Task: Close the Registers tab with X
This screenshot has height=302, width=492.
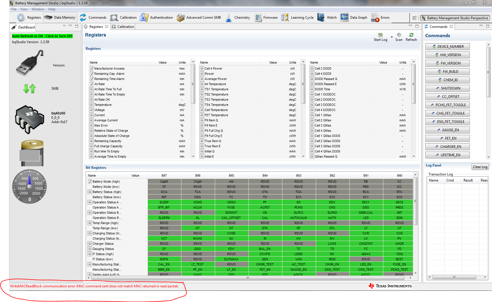Action: tap(107, 26)
